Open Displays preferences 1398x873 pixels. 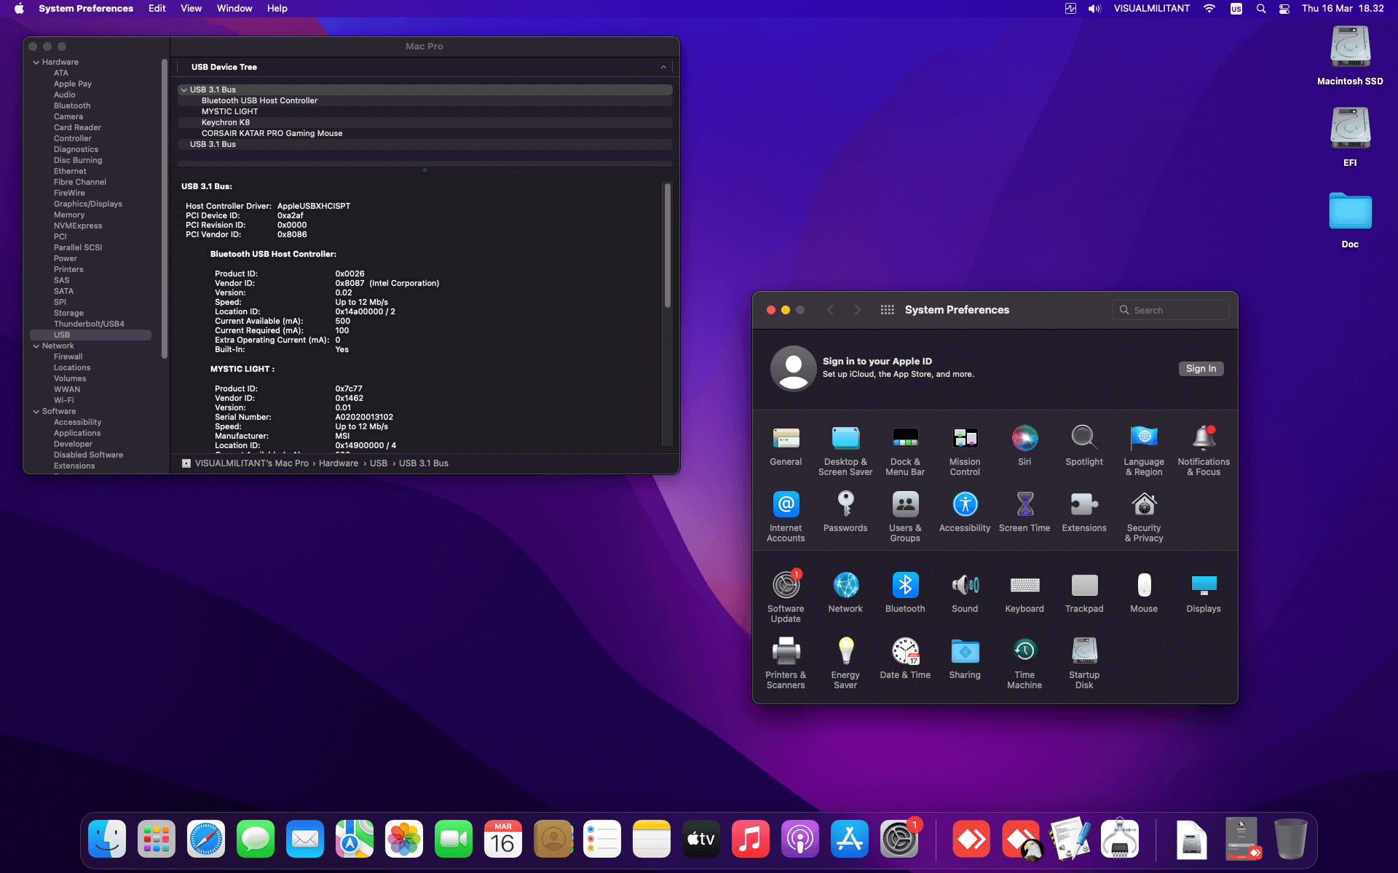coord(1202,584)
